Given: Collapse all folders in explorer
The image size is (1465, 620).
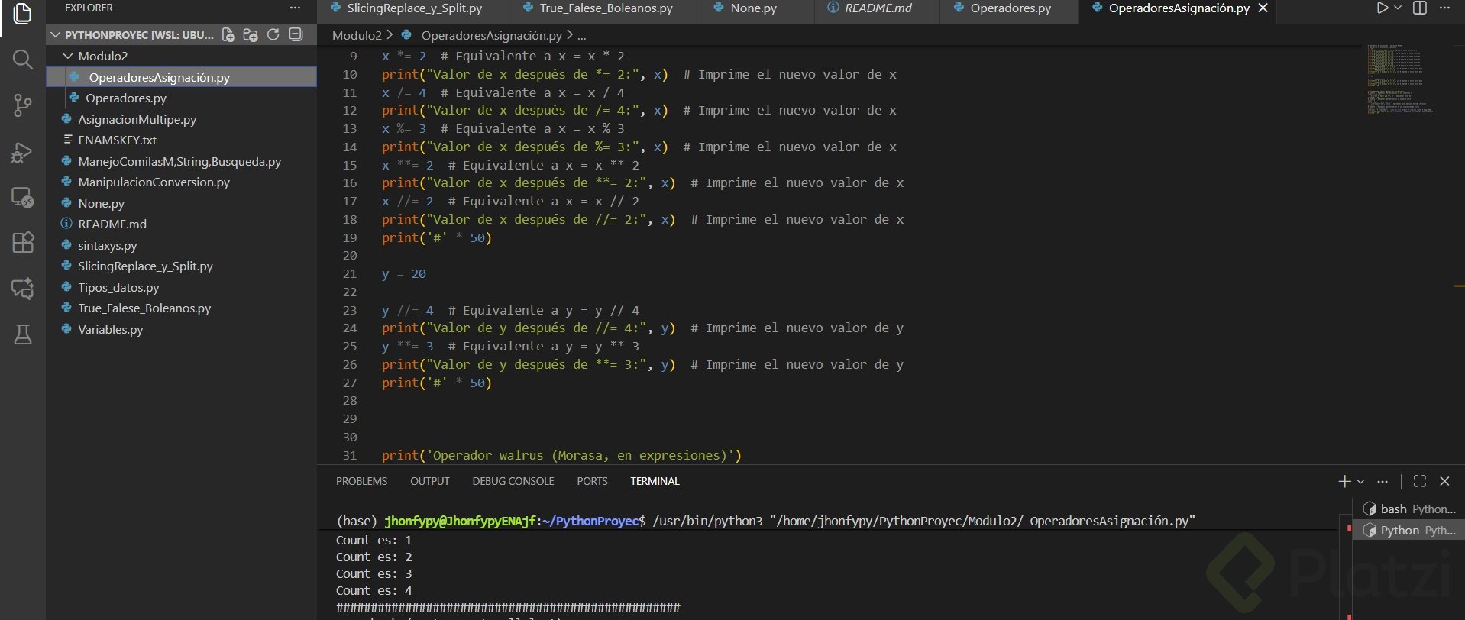Looking at the screenshot, I should [x=296, y=35].
